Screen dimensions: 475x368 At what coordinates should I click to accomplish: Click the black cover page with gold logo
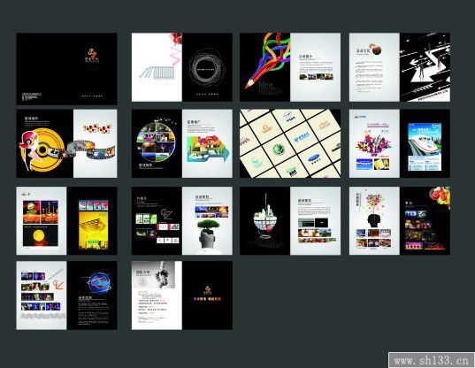point(66,69)
